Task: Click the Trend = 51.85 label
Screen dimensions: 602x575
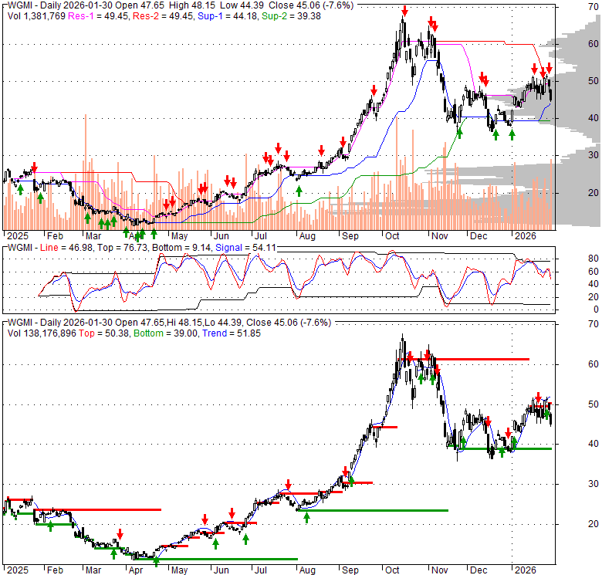Action: pyautogui.click(x=232, y=333)
